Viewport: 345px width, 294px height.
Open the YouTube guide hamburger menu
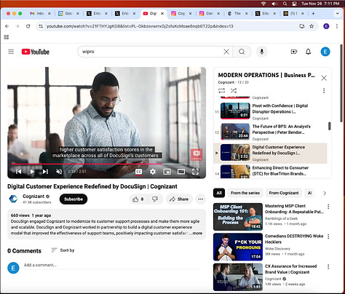(x=11, y=52)
